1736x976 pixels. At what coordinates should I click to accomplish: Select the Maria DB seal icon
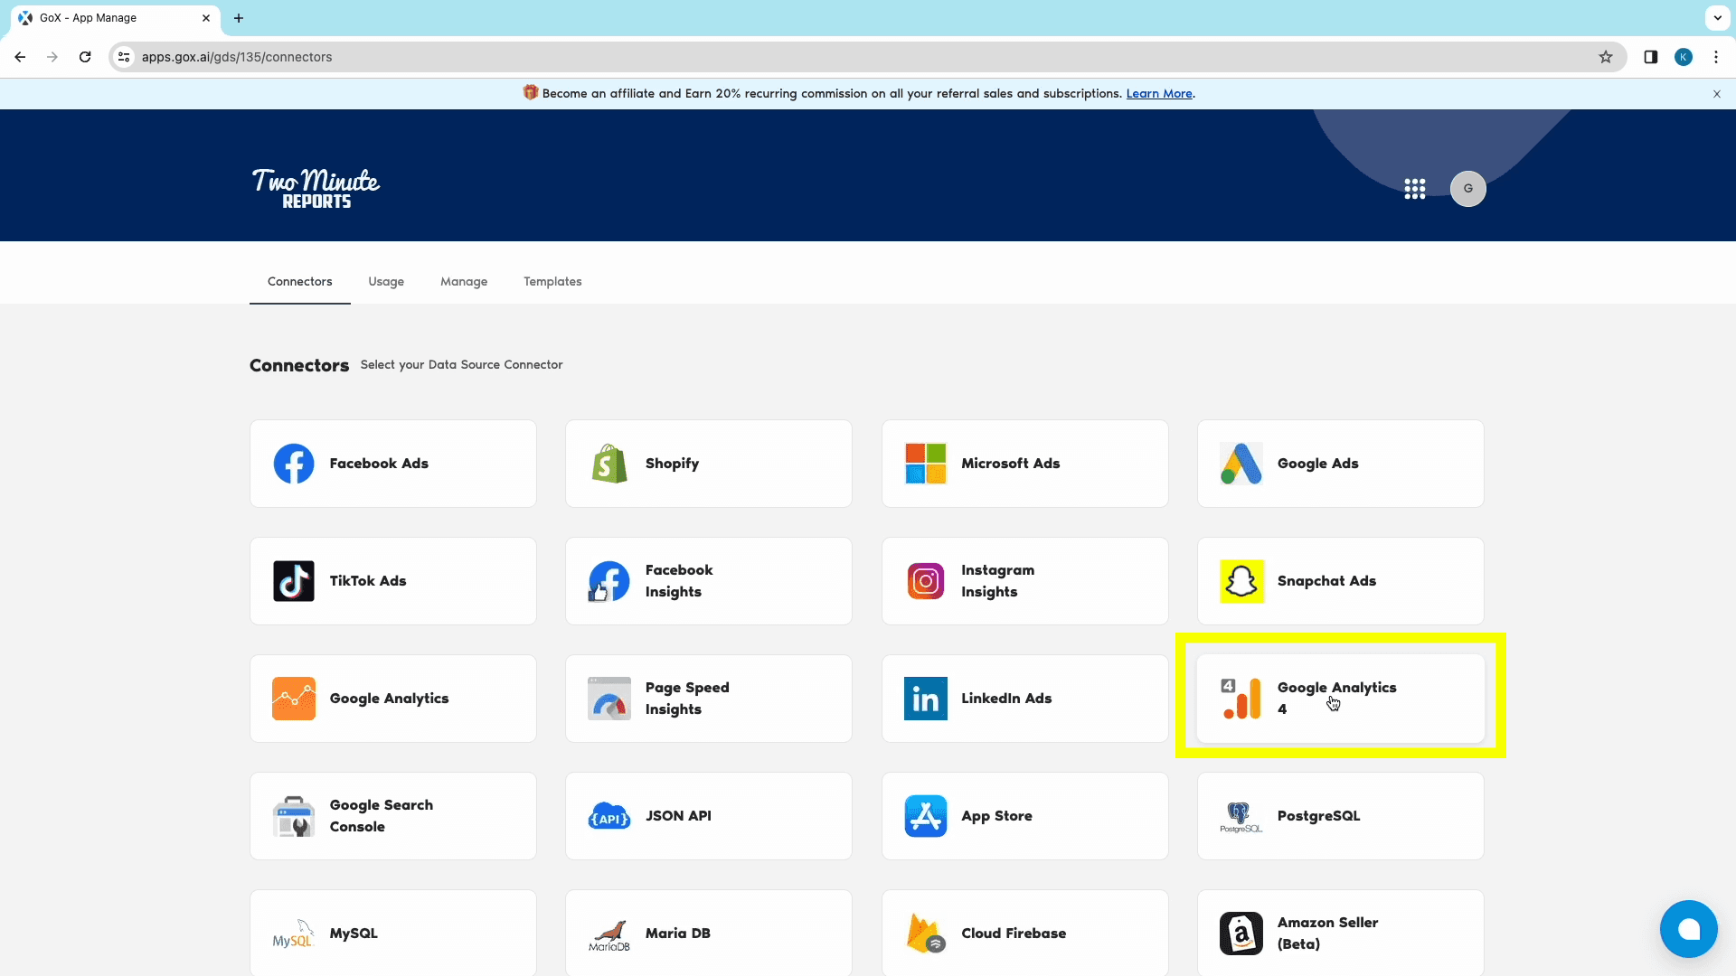click(x=609, y=935)
